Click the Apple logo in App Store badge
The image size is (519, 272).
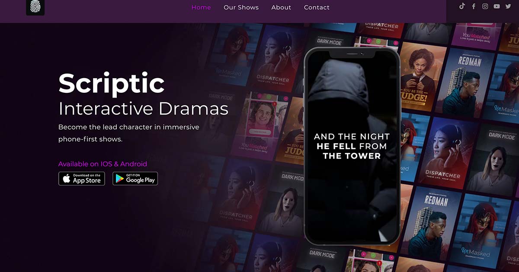[x=67, y=179]
